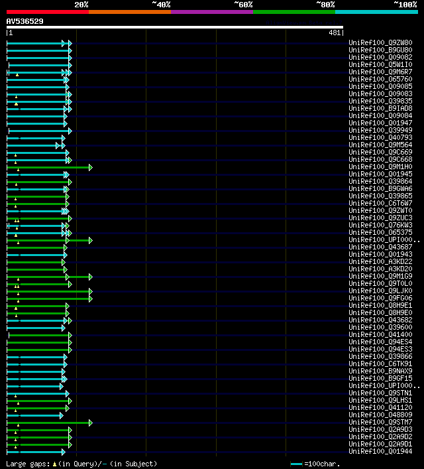The width and height of the screenshot is (424, 469).
Task: Select the UniRef100_Q01945 label
Action: pyautogui.click(x=380, y=174)
